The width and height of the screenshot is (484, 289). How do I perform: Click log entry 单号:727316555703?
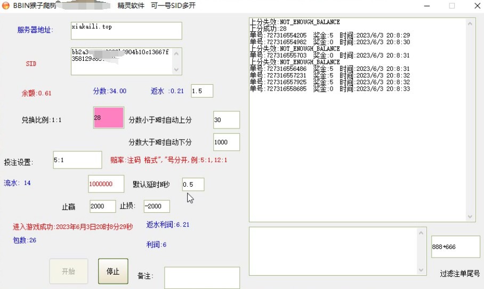point(330,55)
